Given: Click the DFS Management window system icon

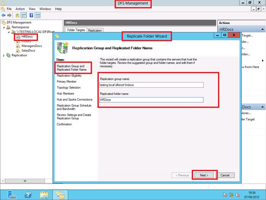Looking at the screenshot, I should point(3,3).
